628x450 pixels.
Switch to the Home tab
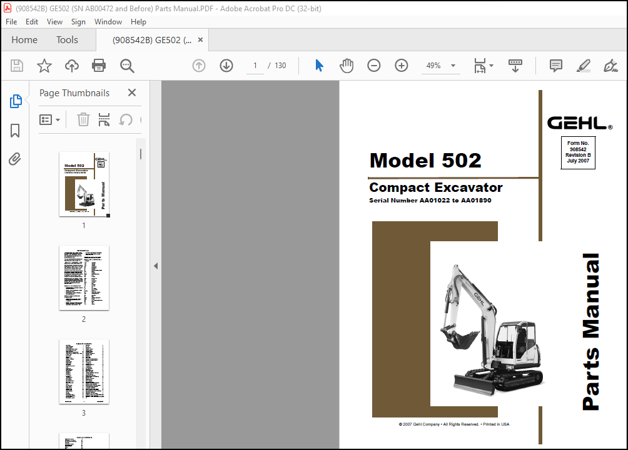coord(24,39)
